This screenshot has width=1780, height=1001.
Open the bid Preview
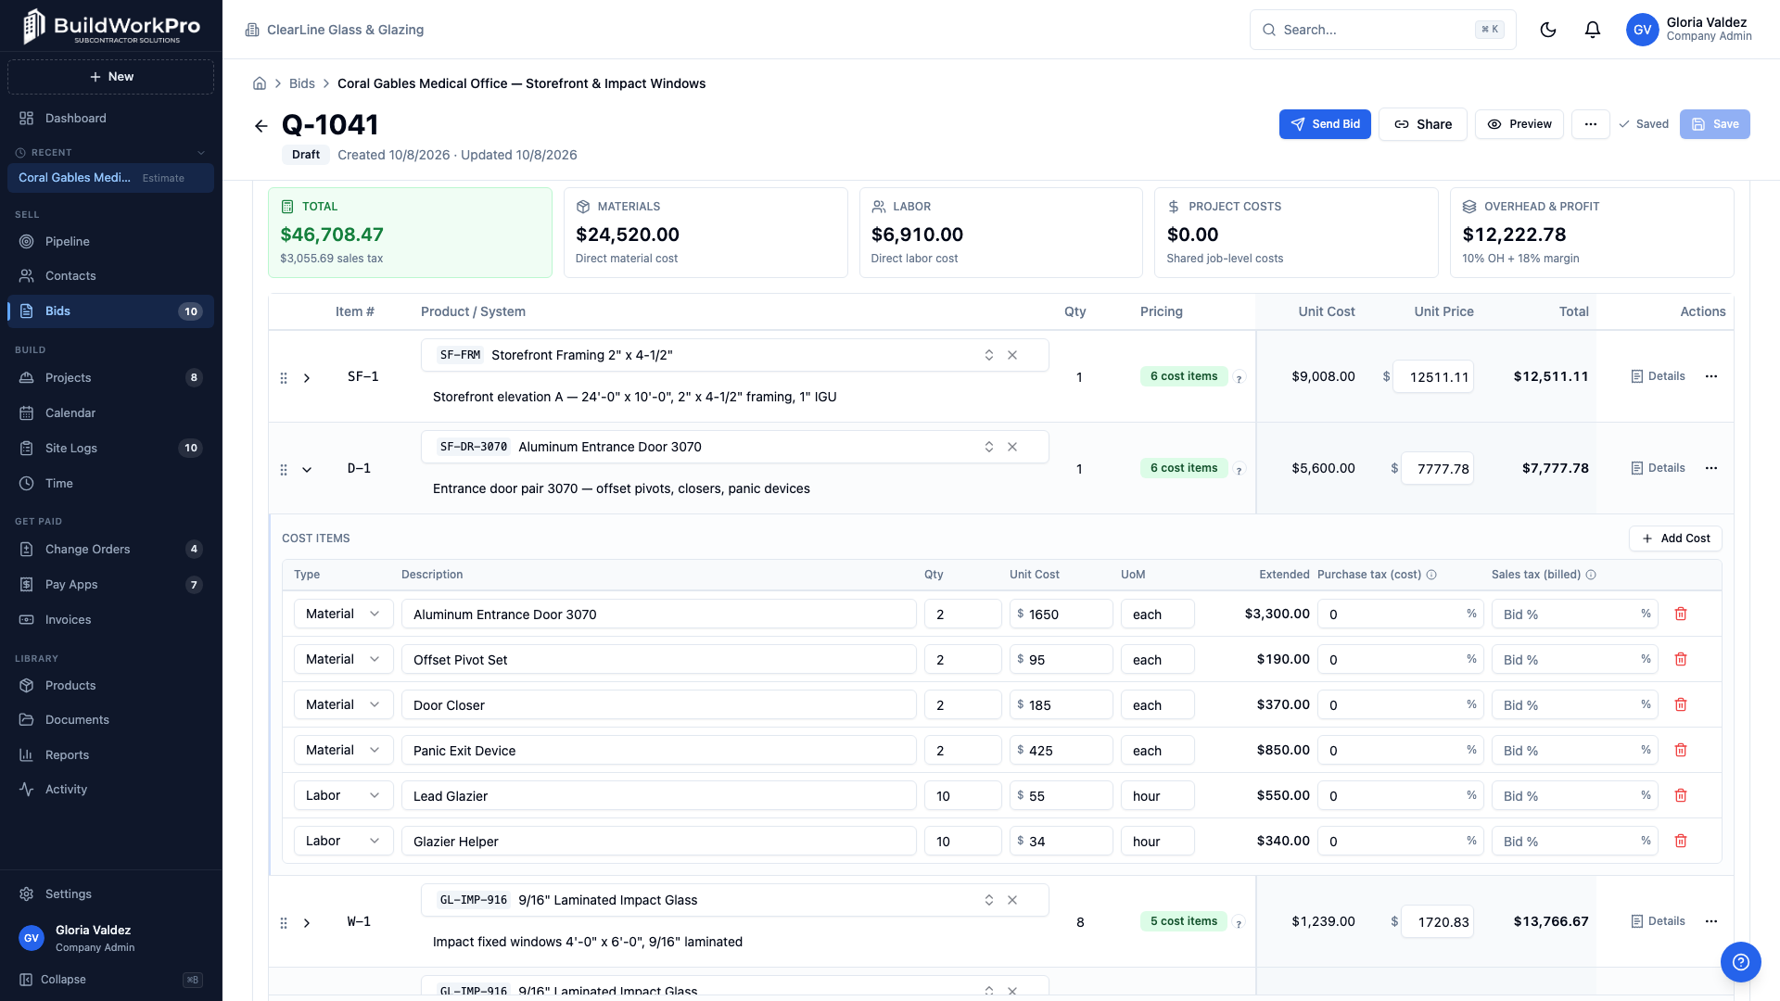(1519, 124)
